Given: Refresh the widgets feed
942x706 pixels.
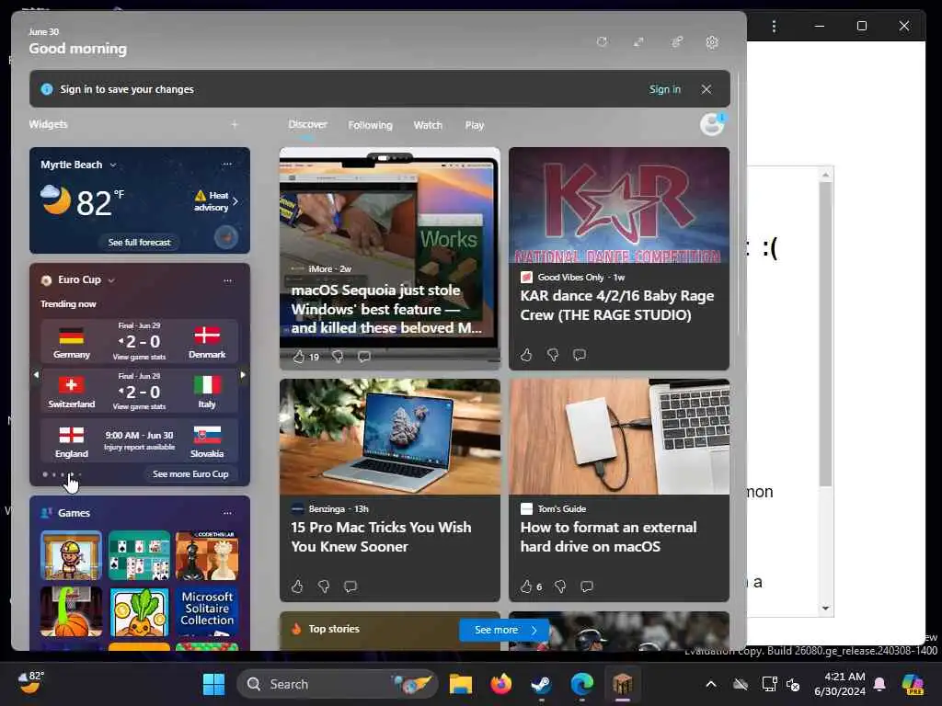Looking at the screenshot, I should (602, 42).
